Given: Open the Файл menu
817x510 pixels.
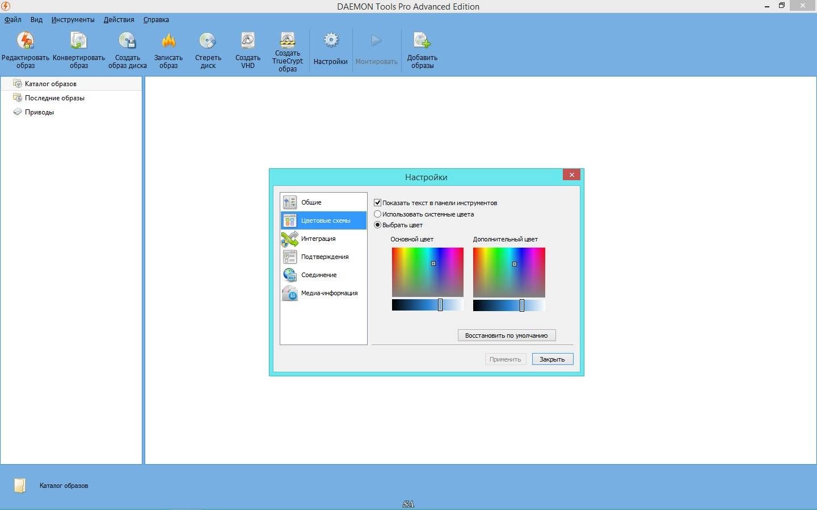Looking at the screenshot, I should coord(13,19).
